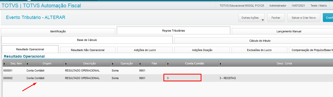This screenshot has width=333, height=97.
Task: Select the Resultado Operacional tab
Action: click(30, 49)
